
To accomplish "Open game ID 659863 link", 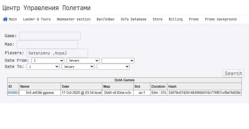I will click(13, 93).
